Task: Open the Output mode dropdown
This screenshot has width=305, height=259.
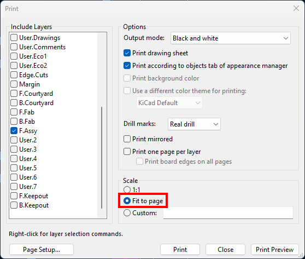Action: [x=231, y=38]
